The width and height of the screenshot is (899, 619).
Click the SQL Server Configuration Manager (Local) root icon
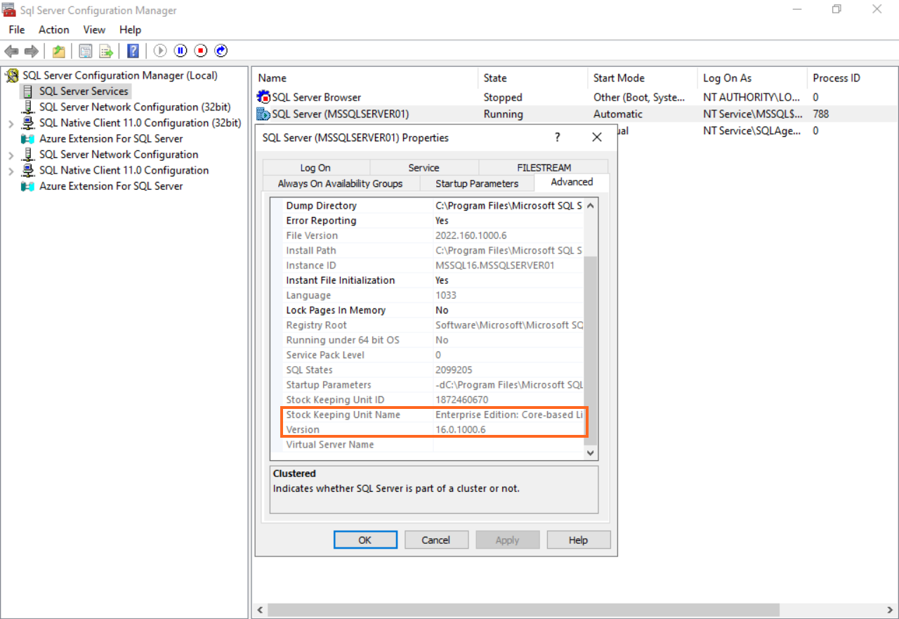(13, 75)
